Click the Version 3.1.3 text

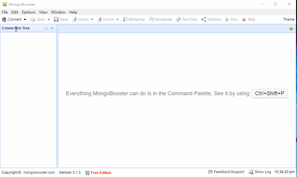(70, 173)
